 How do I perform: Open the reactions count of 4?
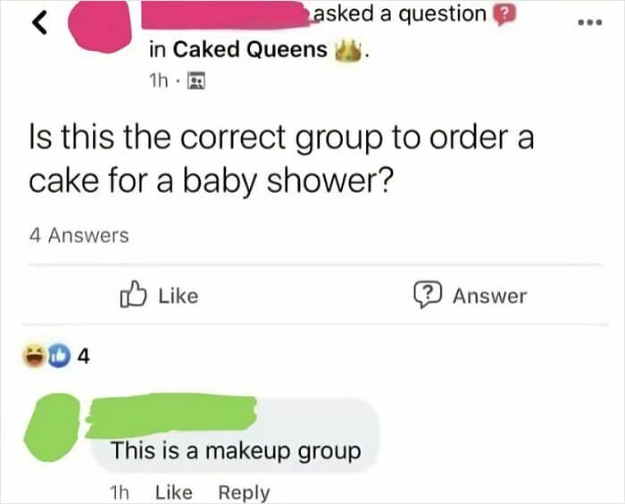coord(83,357)
